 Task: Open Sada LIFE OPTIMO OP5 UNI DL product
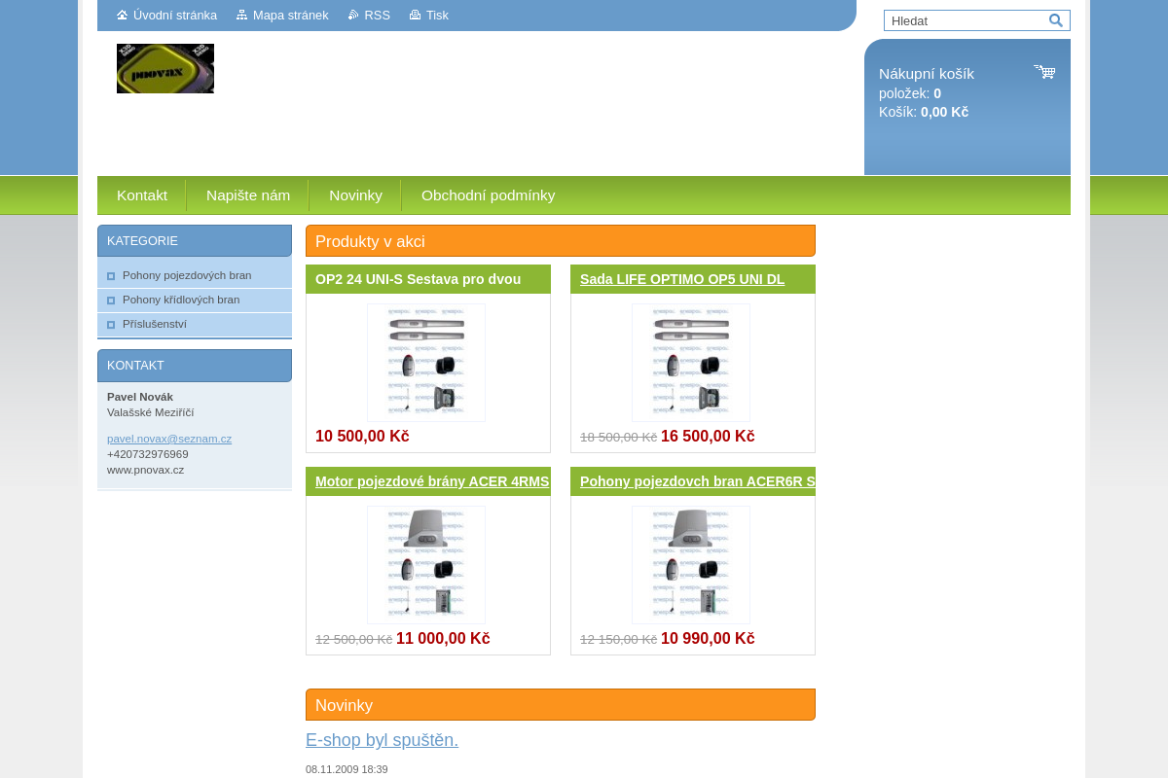682,279
